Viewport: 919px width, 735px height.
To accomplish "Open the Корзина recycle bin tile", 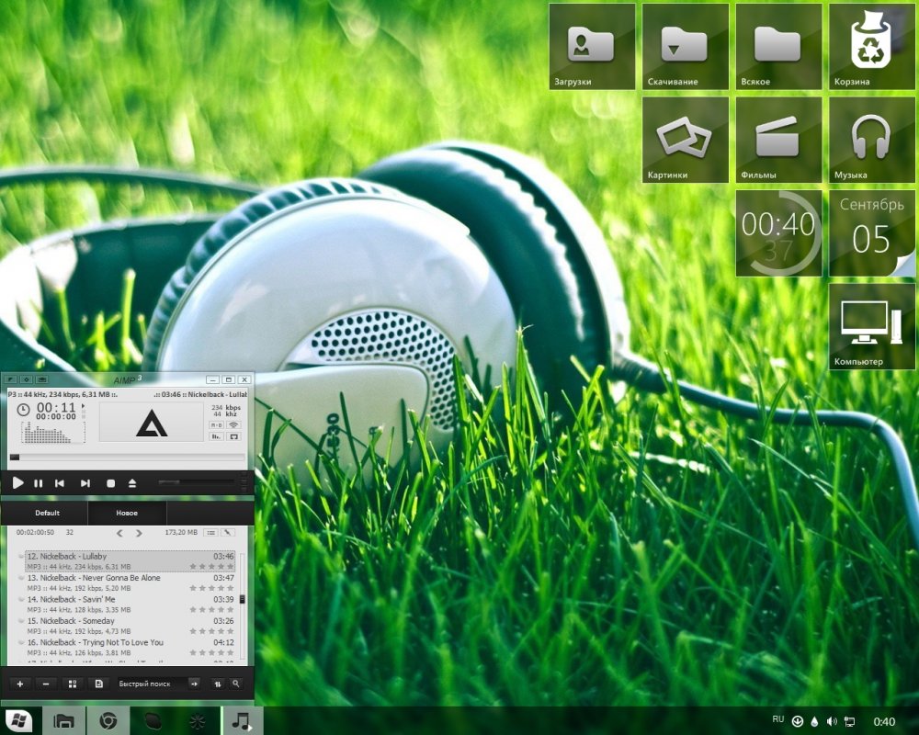I will pos(871,46).
